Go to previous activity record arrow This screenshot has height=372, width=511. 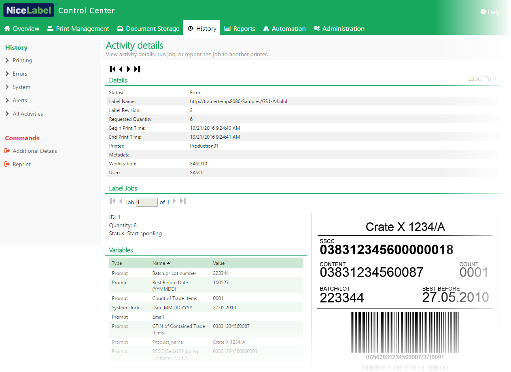(121, 69)
